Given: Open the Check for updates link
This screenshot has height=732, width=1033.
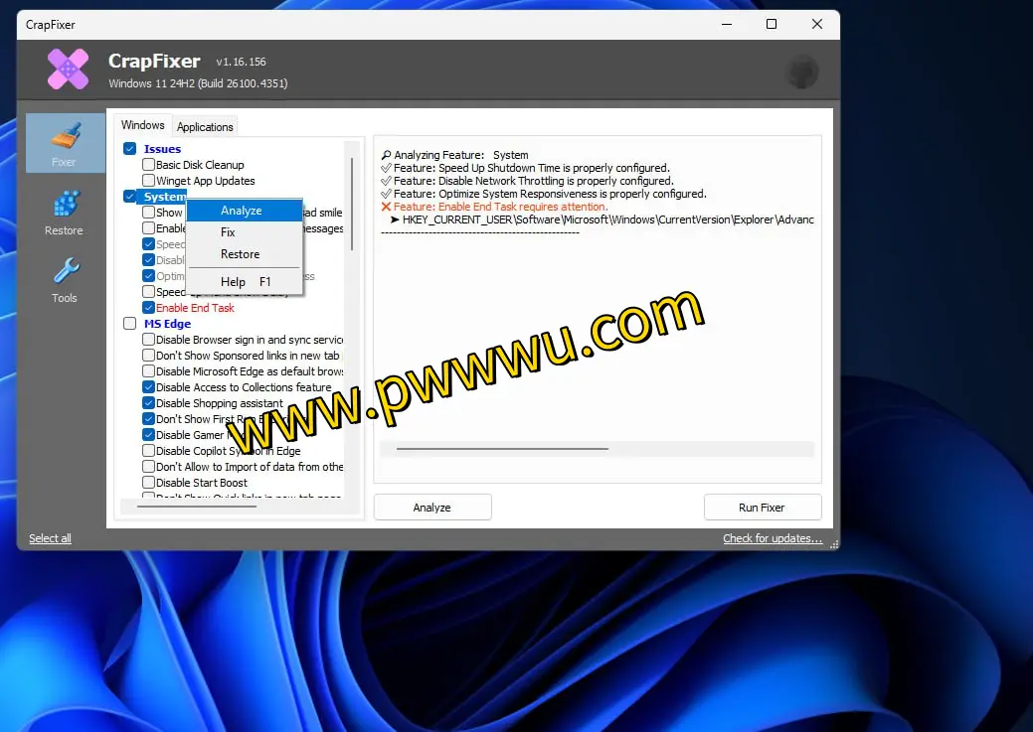Looking at the screenshot, I should (x=773, y=537).
